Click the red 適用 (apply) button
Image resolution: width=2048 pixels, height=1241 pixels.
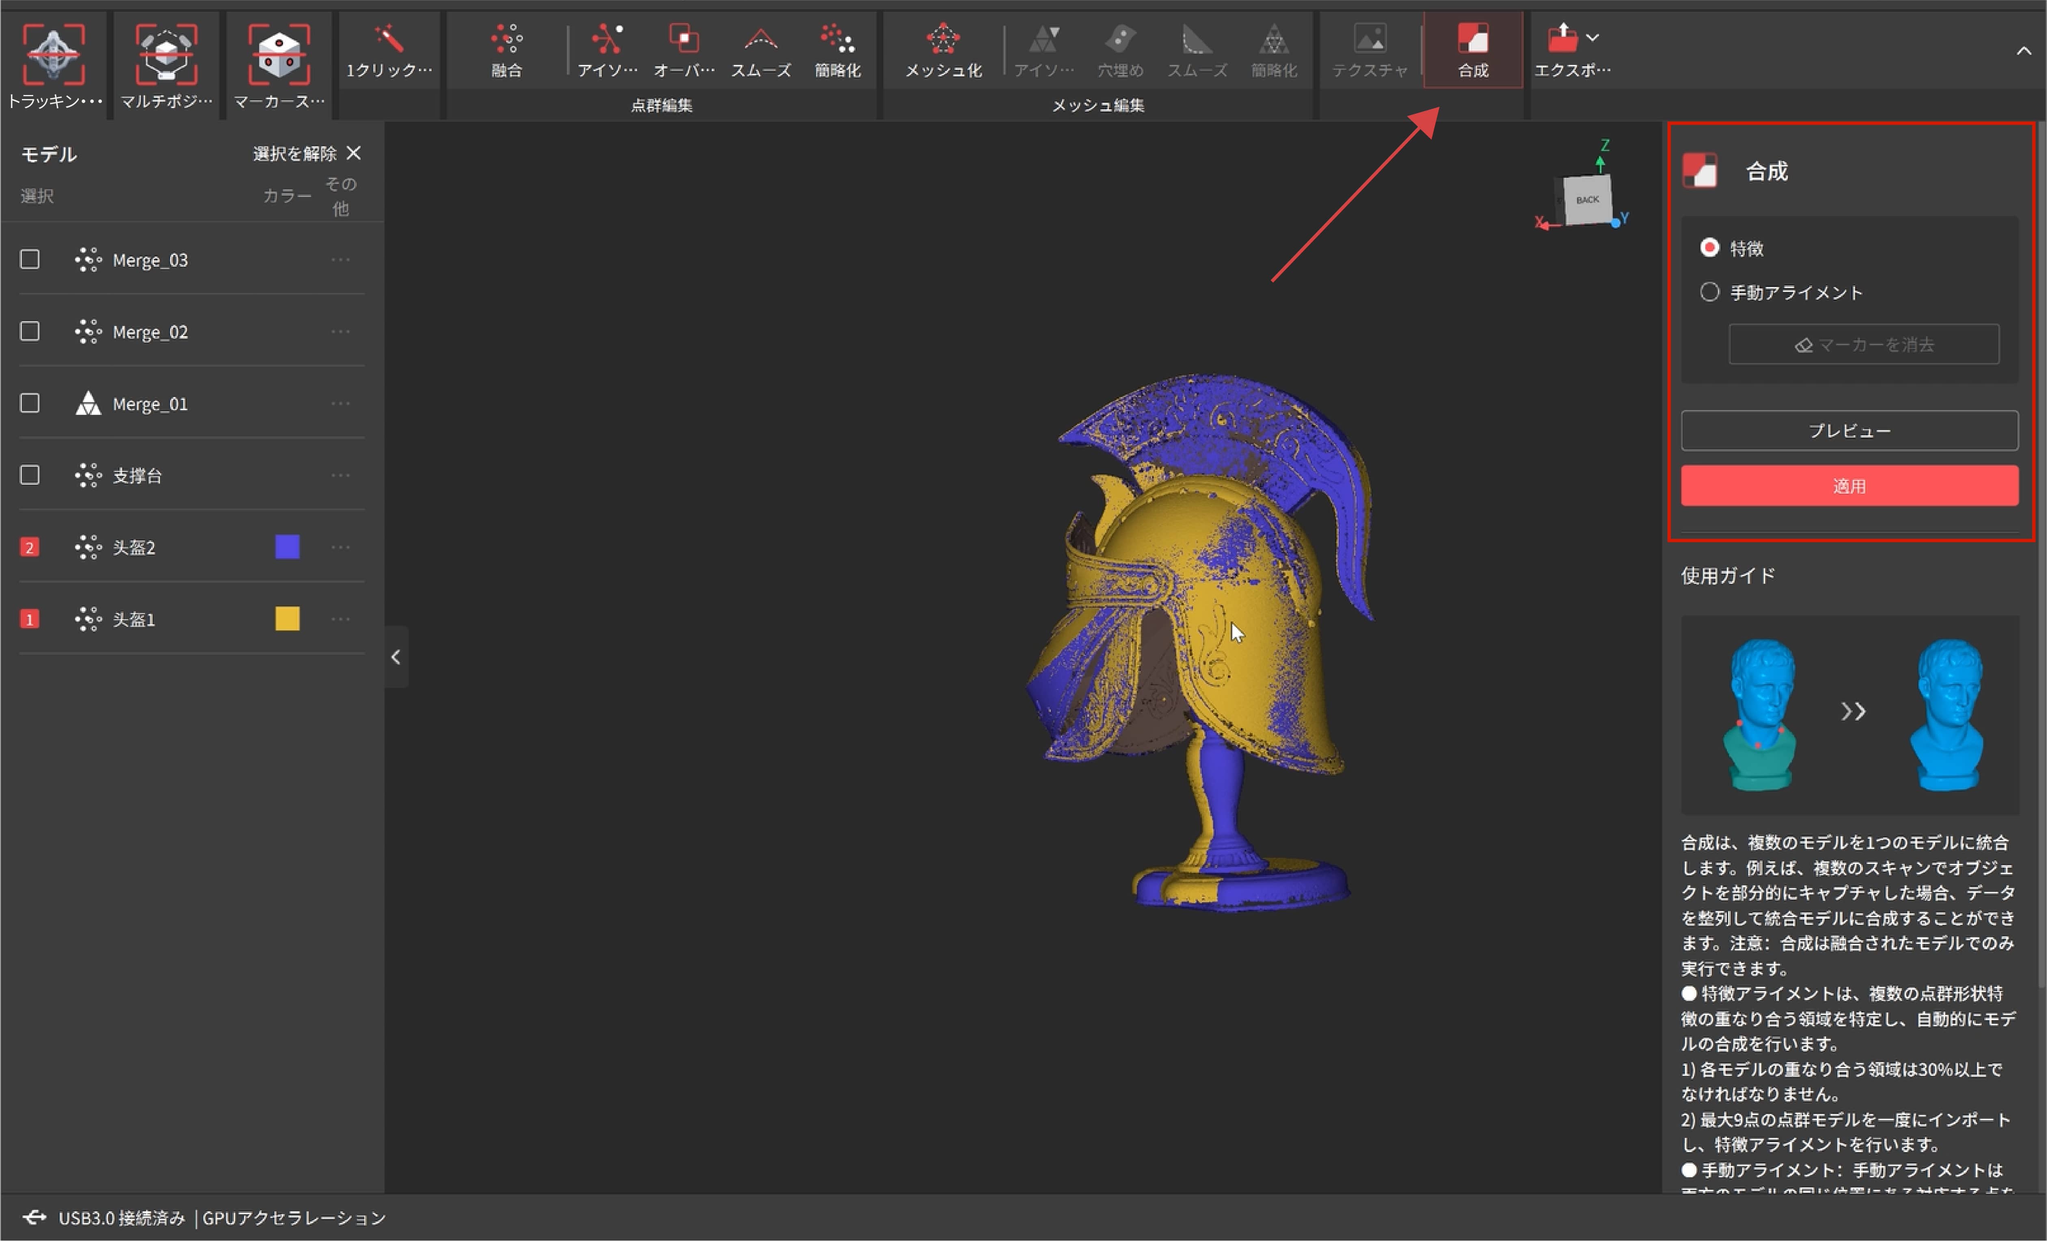tap(1849, 486)
